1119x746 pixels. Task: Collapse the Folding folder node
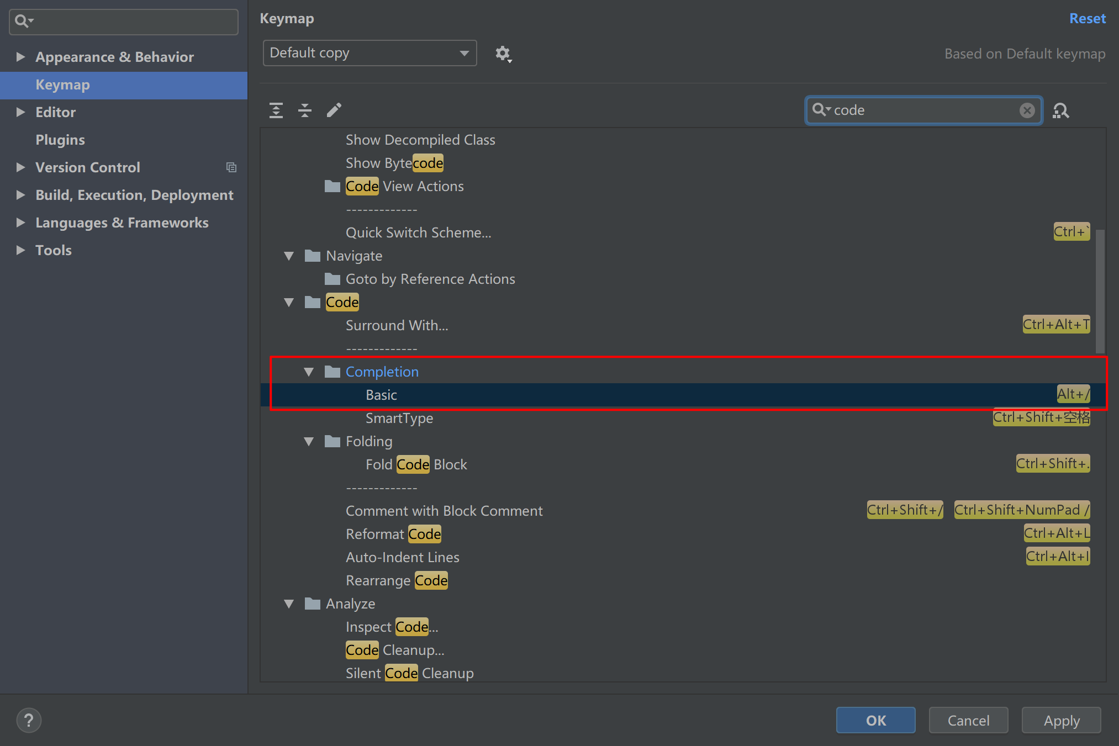coord(309,442)
